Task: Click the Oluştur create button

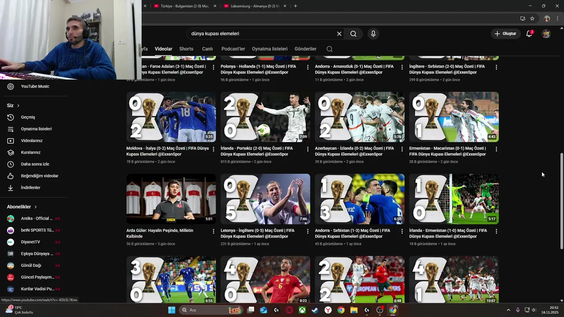Action: click(x=505, y=33)
